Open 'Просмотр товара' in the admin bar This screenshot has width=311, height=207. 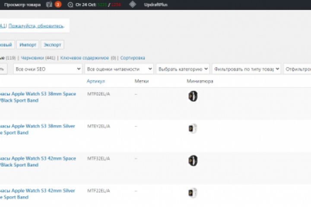[22, 5]
